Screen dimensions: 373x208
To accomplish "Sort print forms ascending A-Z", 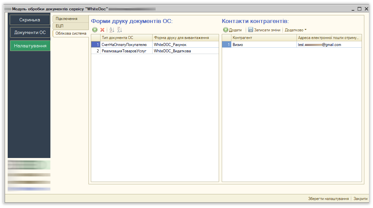I will 112,30.
